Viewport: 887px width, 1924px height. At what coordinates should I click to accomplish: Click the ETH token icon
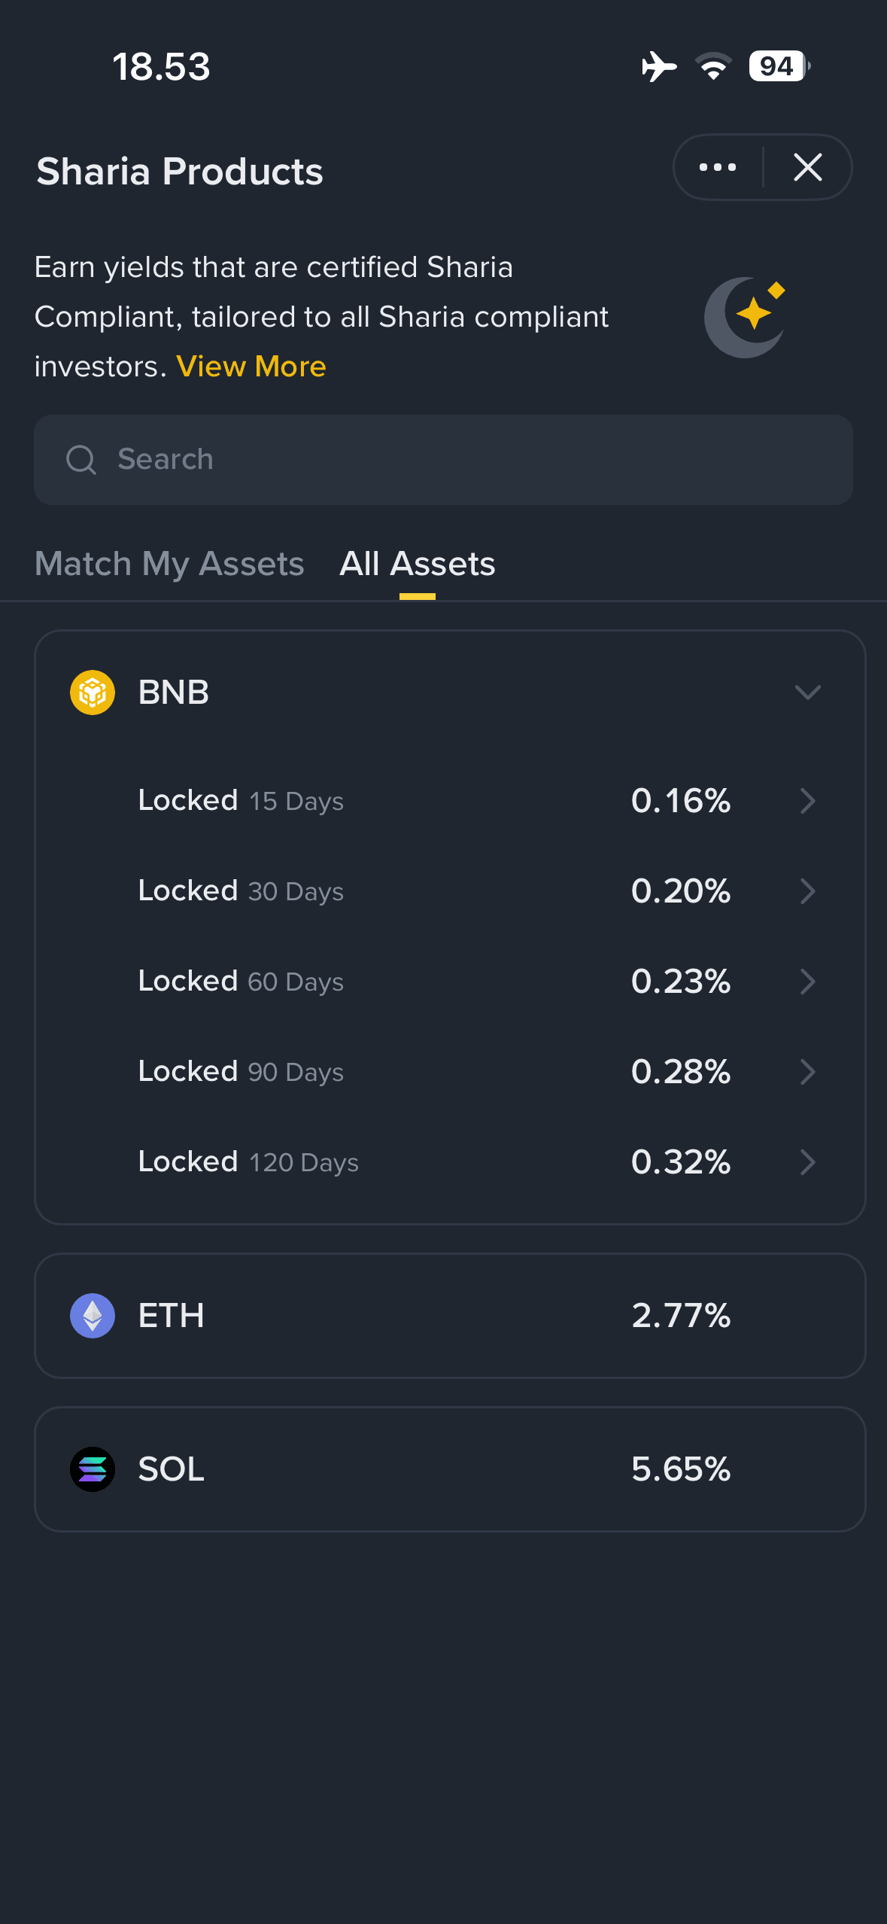coord(92,1316)
